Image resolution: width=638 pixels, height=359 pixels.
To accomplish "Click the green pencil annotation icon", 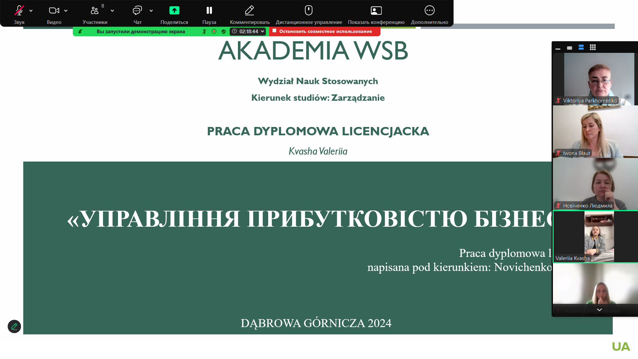I will pyautogui.click(x=14, y=326).
